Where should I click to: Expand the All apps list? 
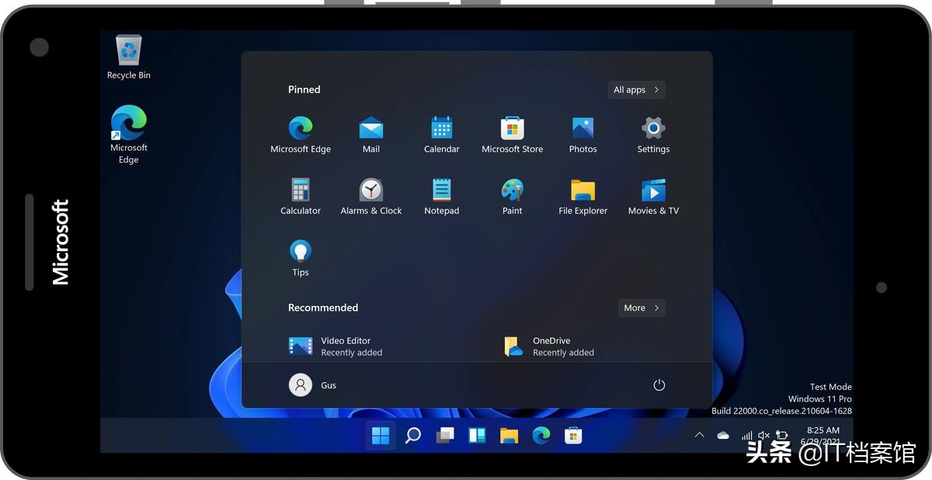(635, 89)
